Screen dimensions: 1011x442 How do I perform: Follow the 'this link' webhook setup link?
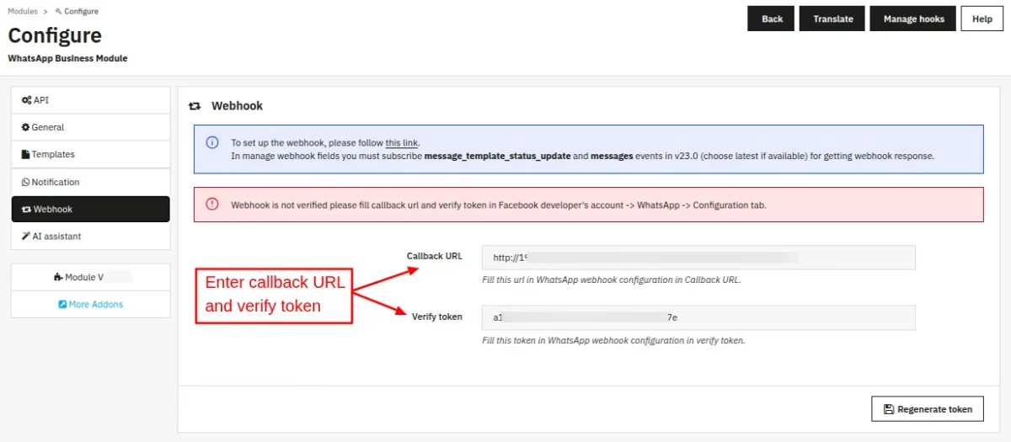[402, 143]
